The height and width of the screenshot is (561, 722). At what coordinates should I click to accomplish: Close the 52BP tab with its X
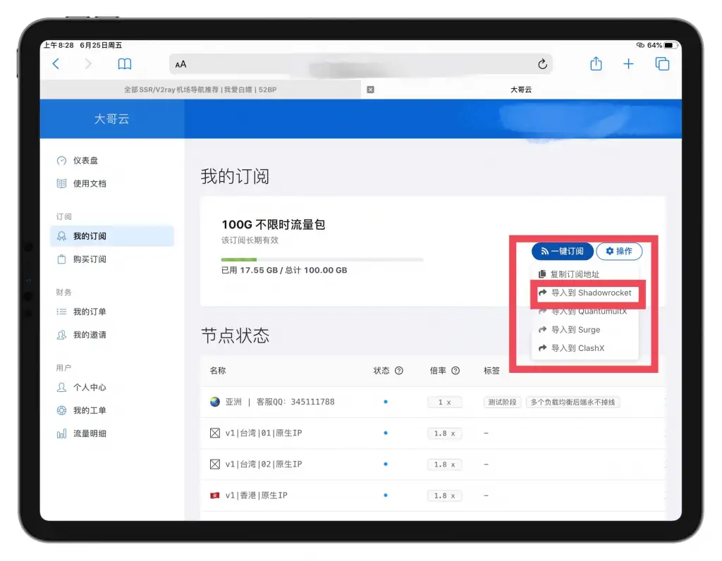click(370, 90)
